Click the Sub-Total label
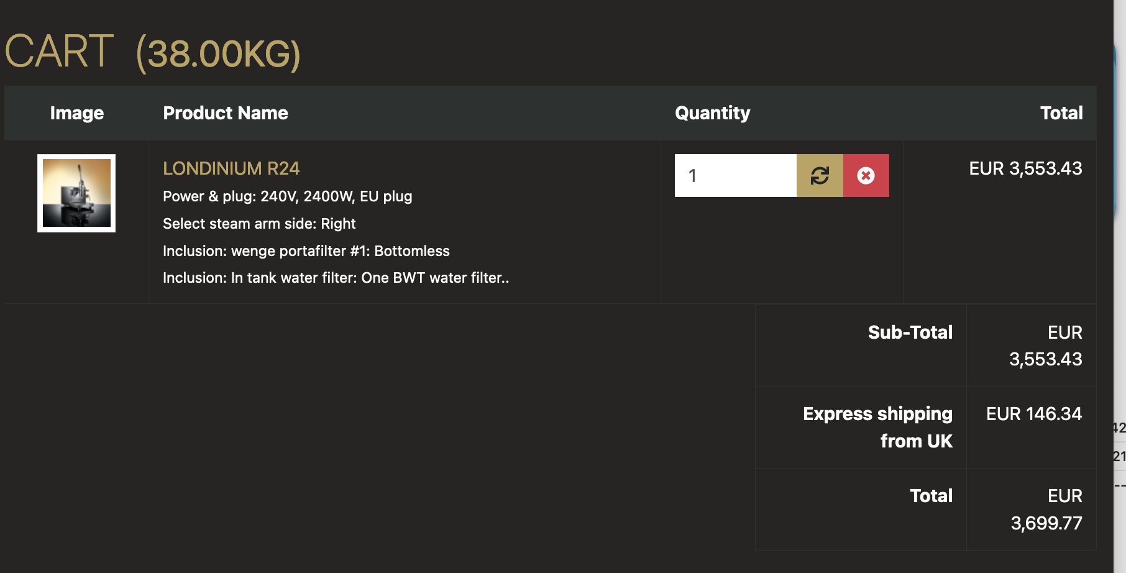1126x573 pixels. (910, 332)
